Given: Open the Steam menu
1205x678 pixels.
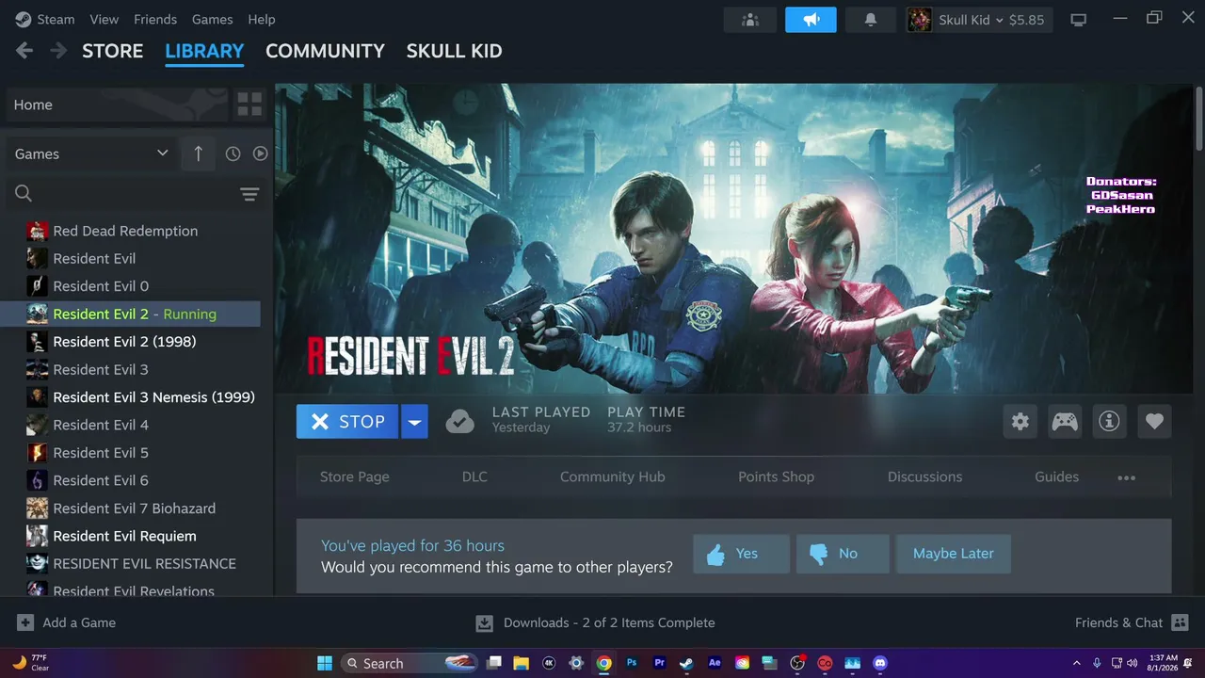Looking at the screenshot, I should click(x=56, y=19).
